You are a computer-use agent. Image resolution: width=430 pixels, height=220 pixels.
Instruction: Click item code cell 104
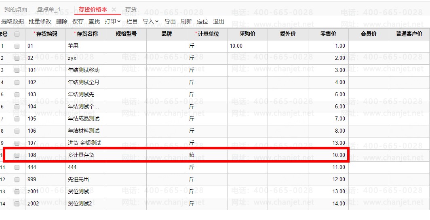pyautogui.click(x=46, y=107)
